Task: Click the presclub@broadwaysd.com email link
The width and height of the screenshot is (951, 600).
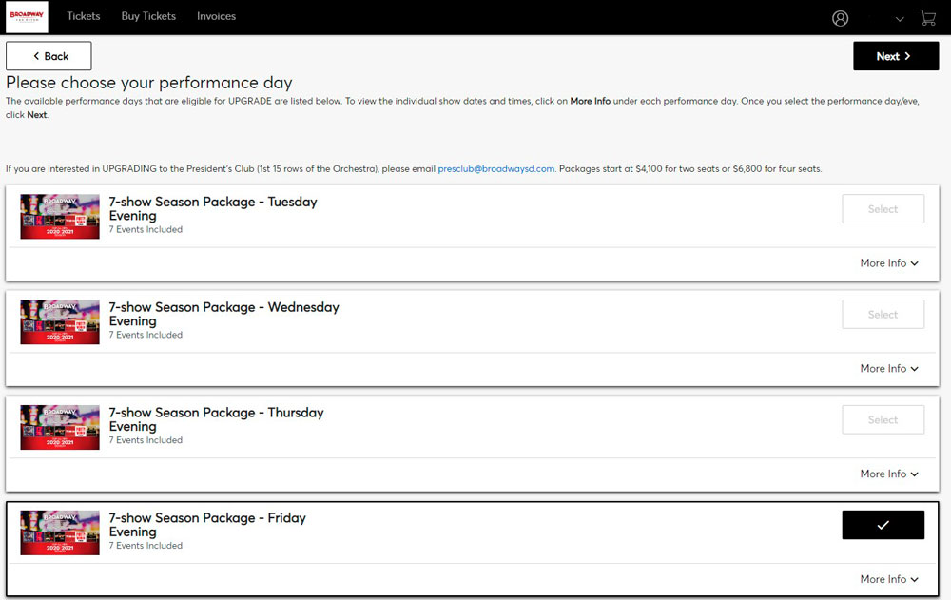Action: (x=496, y=168)
